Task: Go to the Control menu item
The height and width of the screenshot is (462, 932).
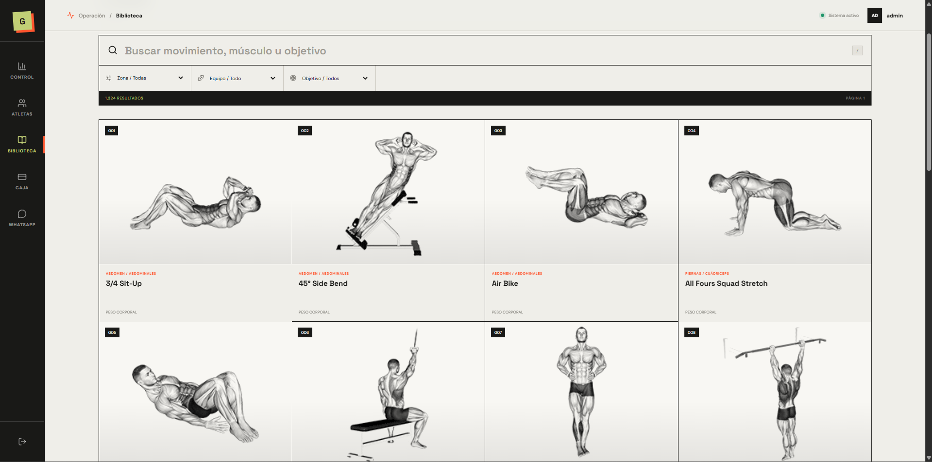Action: (x=22, y=70)
